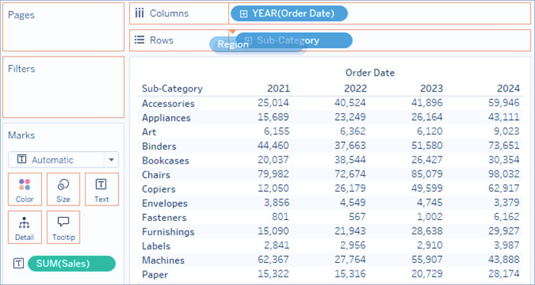Select the Envelopes row label

(x=165, y=203)
